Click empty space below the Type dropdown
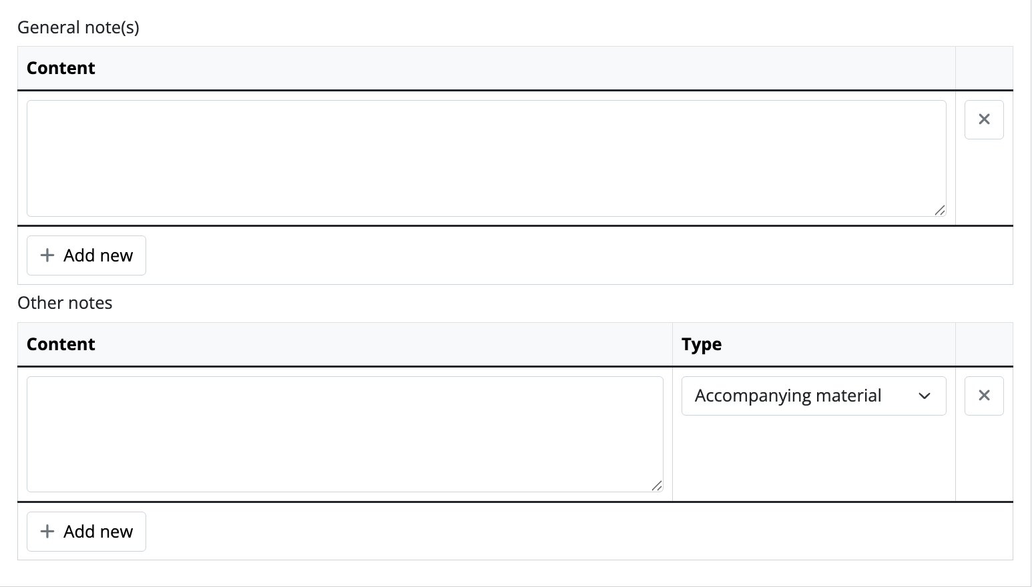 click(x=813, y=460)
